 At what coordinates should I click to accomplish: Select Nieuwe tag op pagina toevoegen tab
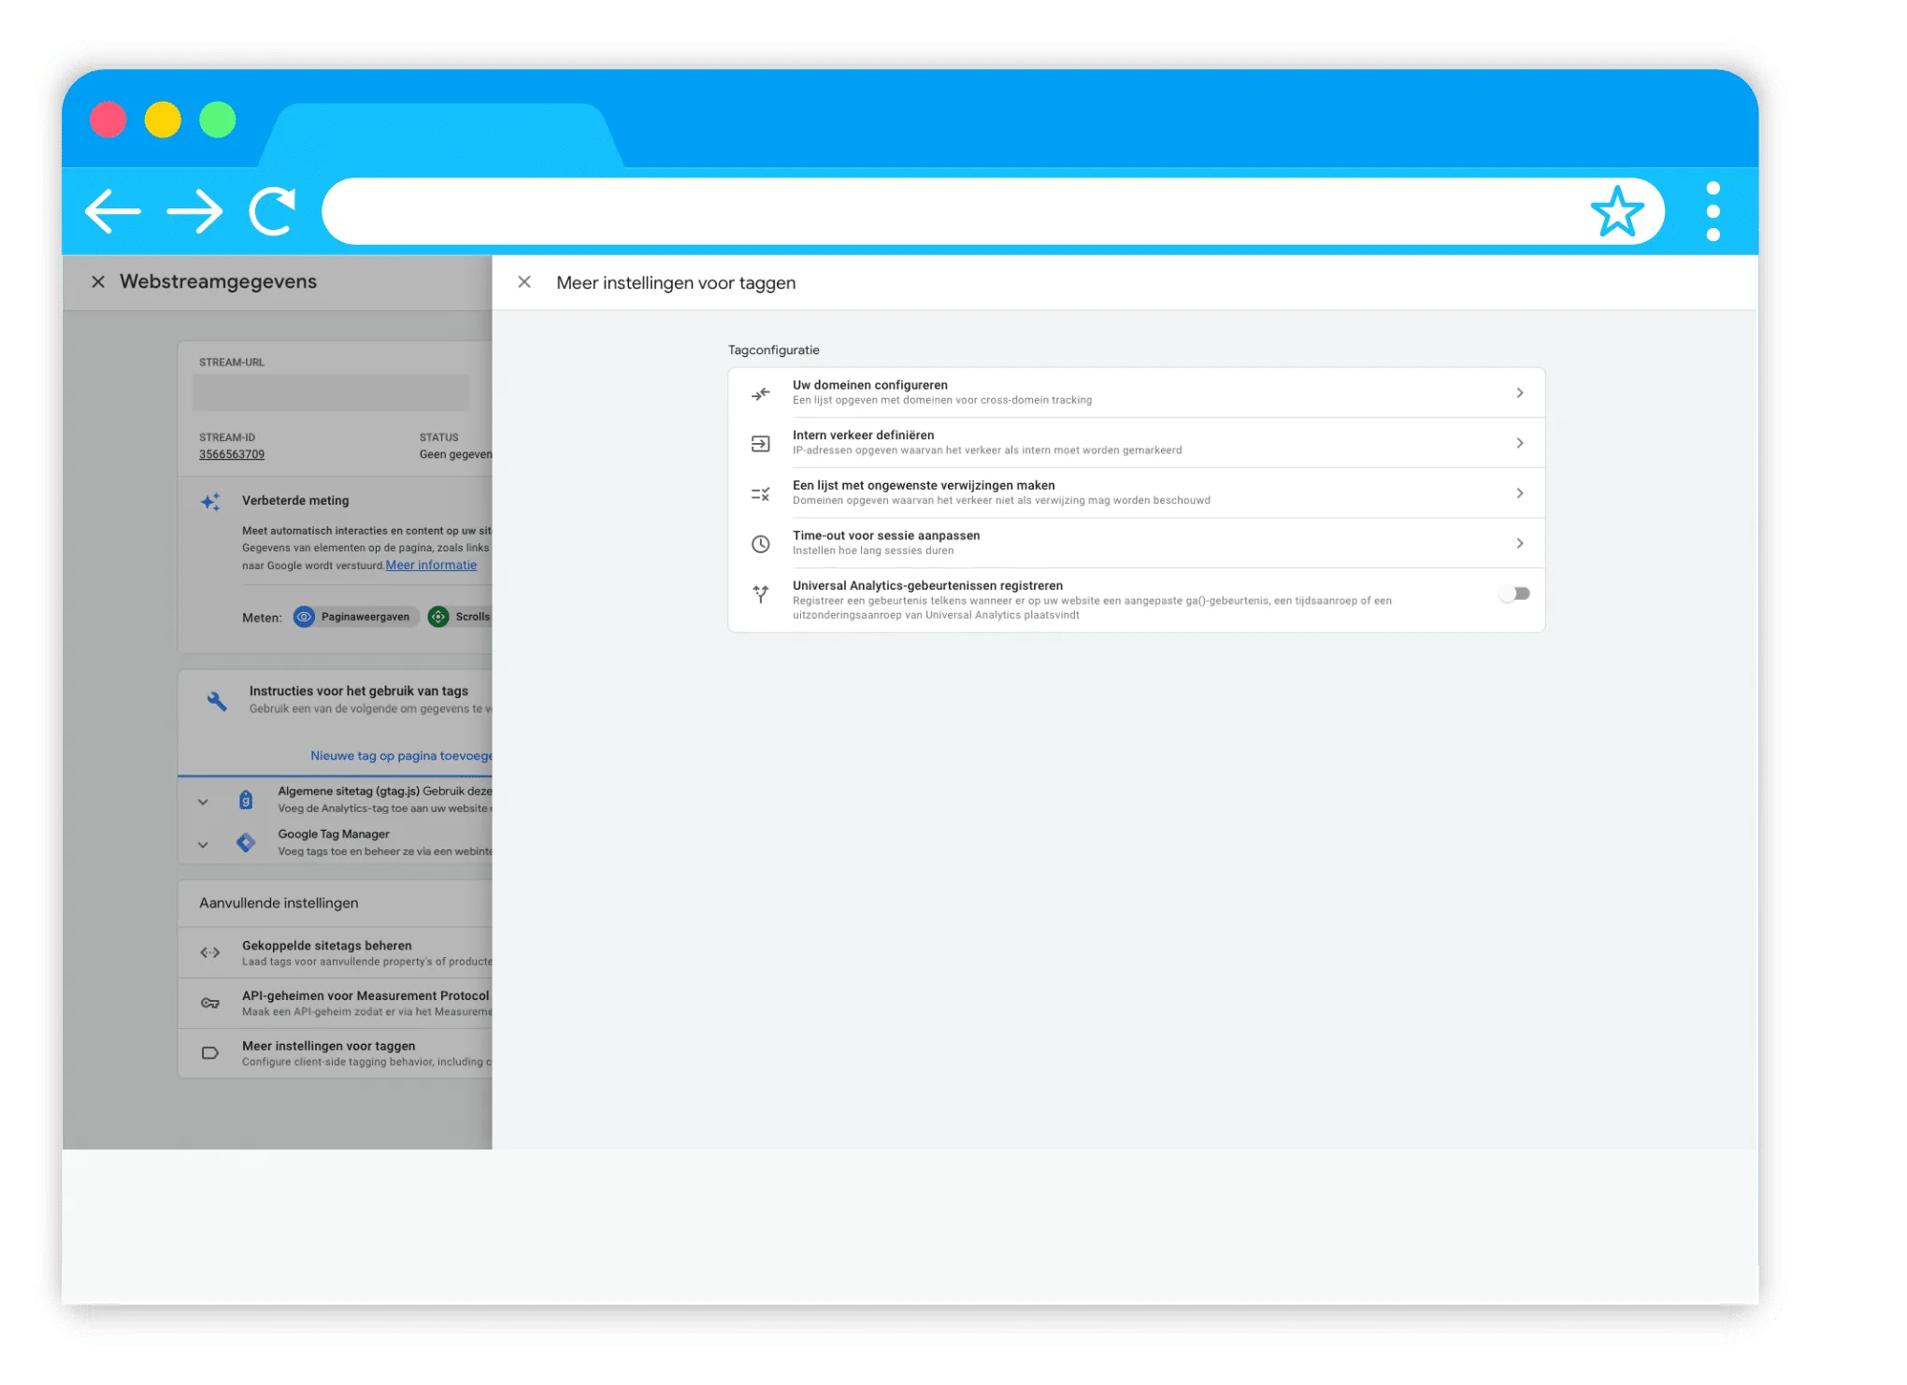tap(401, 755)
